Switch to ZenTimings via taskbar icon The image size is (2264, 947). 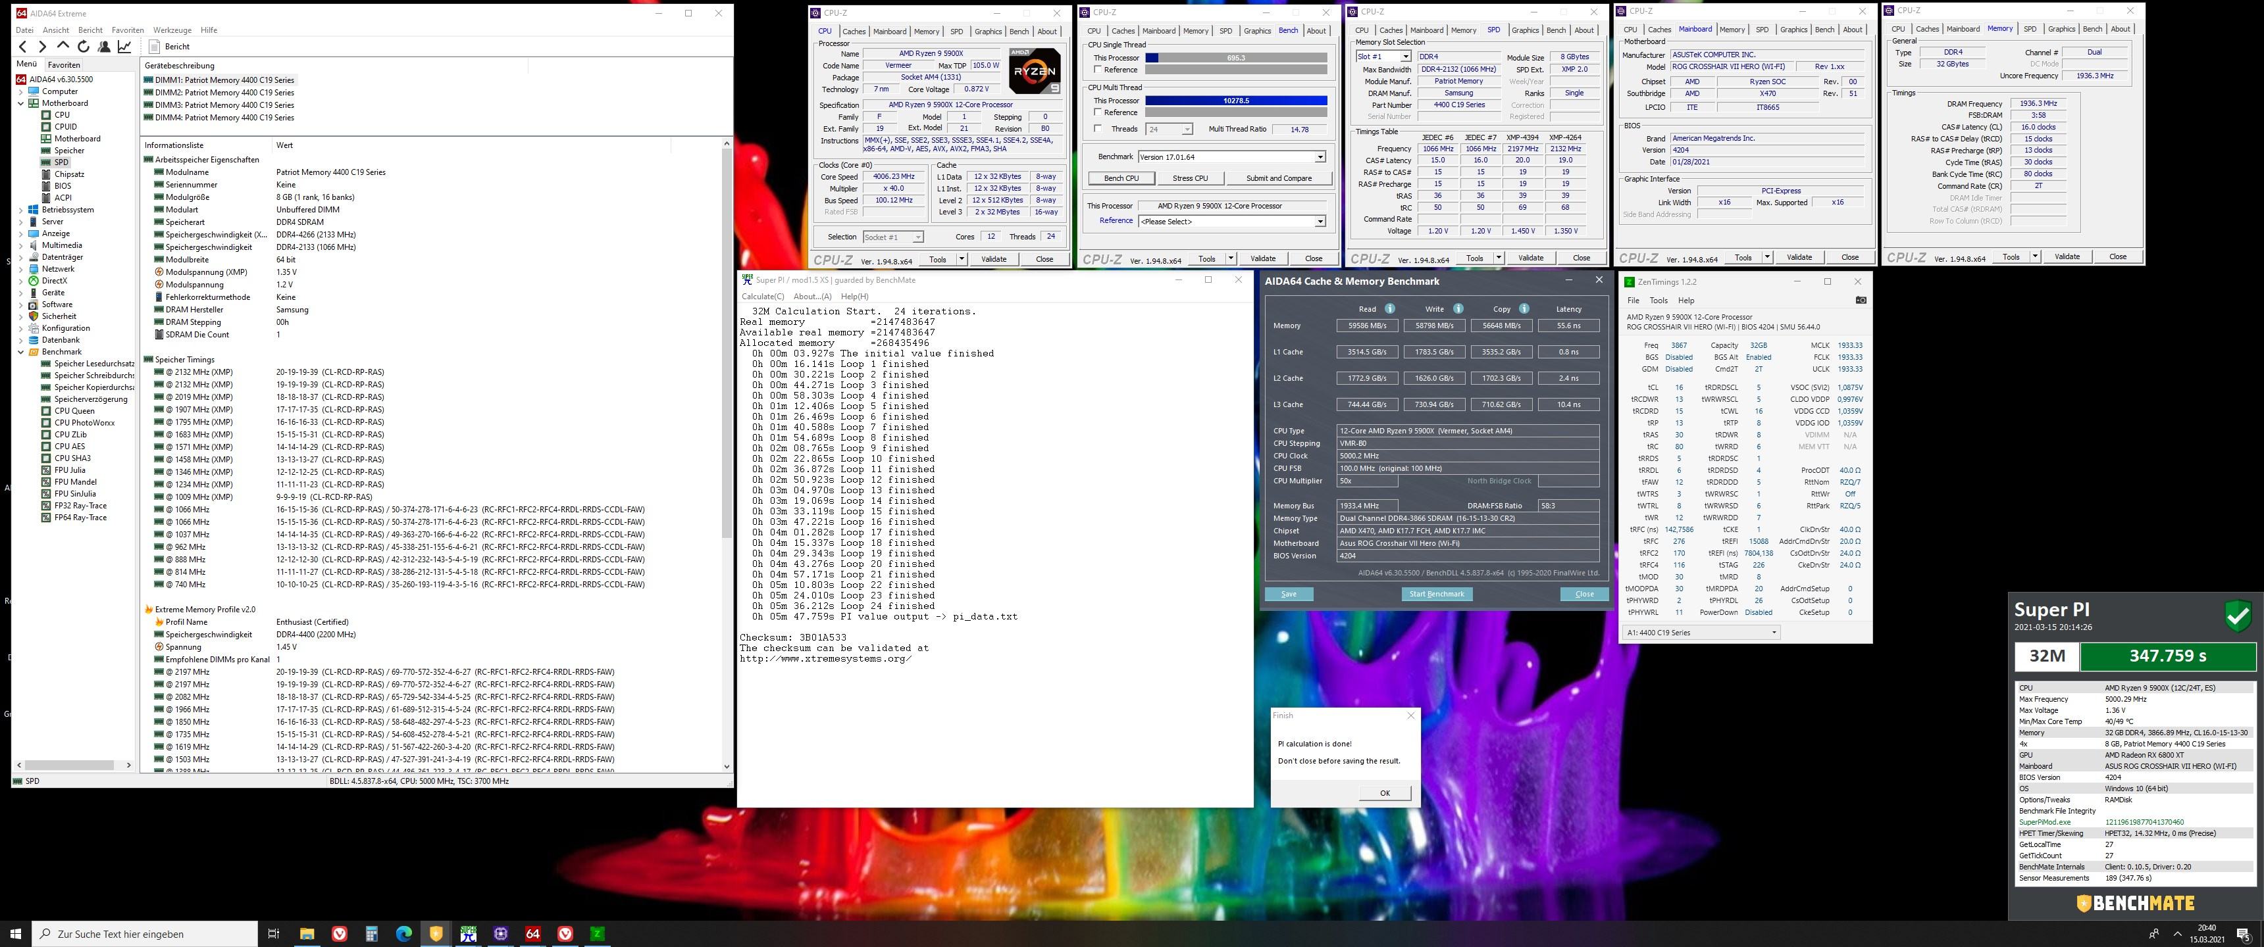597,934
